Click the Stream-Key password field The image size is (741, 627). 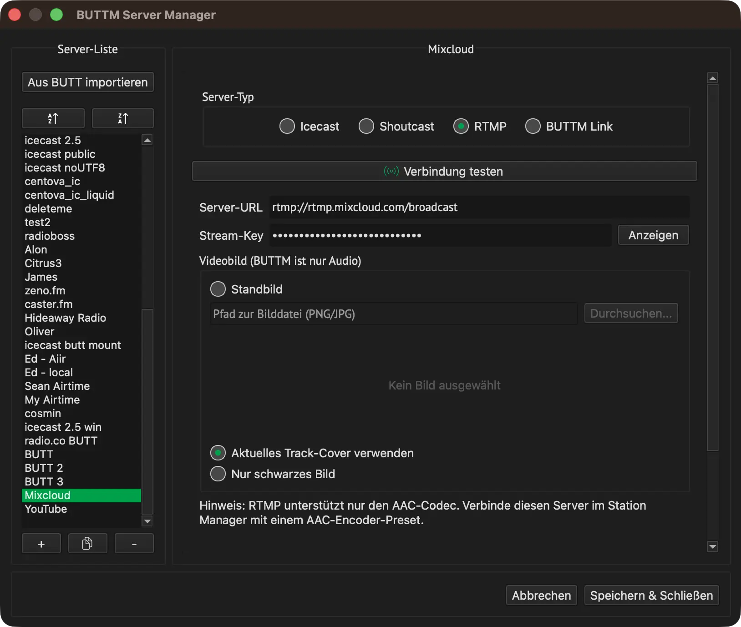point(441,235)
